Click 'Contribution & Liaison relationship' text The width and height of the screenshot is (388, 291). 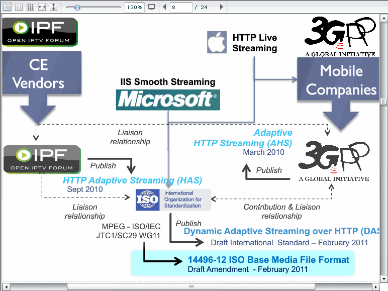click(x=281, y=211)
